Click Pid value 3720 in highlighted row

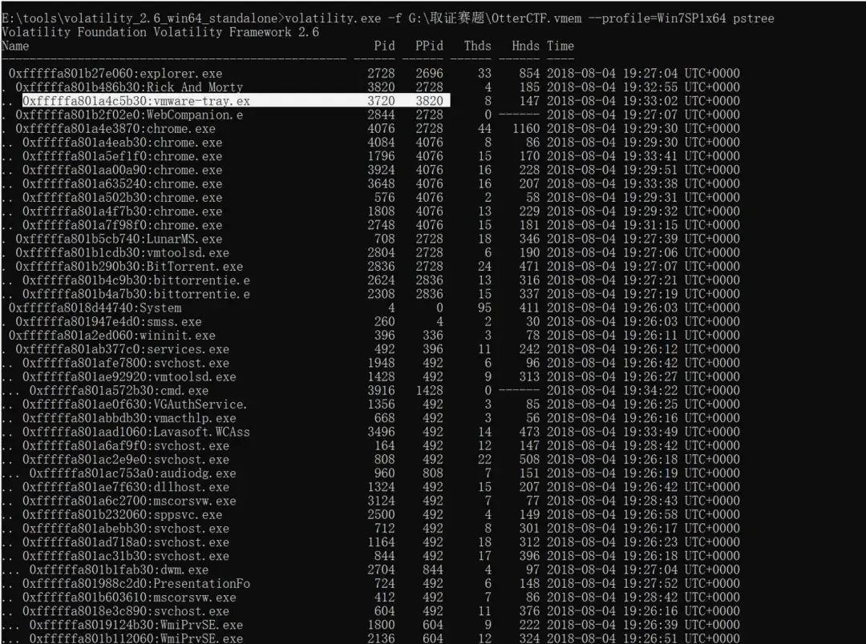click(x=381, y=101)
